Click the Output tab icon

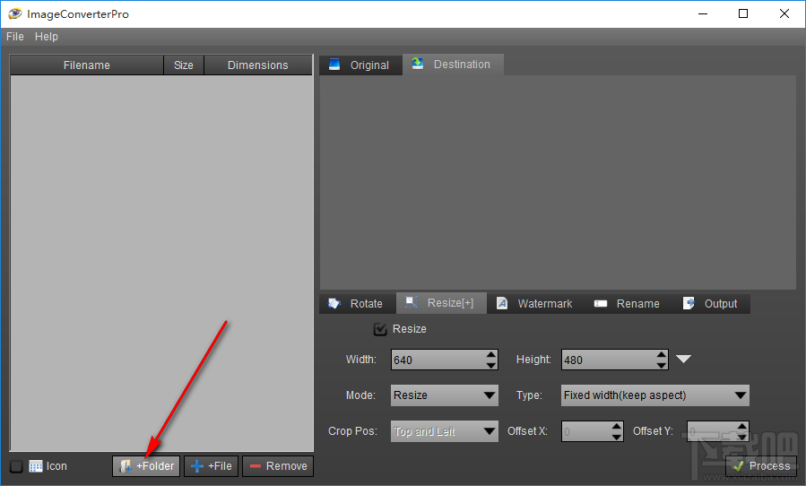point(689,303)
